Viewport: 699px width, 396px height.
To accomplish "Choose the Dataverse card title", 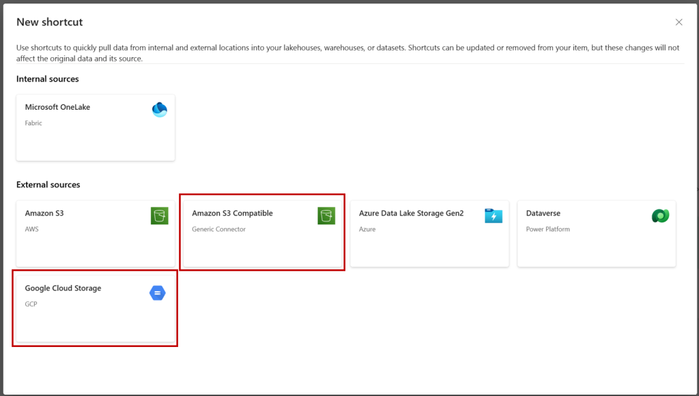I will 543,213.
